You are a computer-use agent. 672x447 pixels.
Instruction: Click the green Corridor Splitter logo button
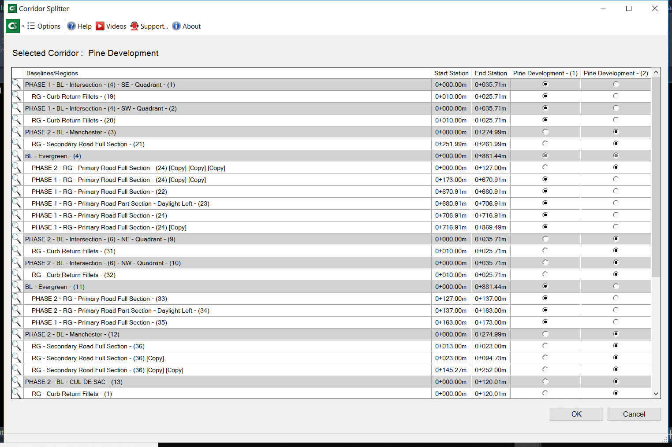click(13, 26)
